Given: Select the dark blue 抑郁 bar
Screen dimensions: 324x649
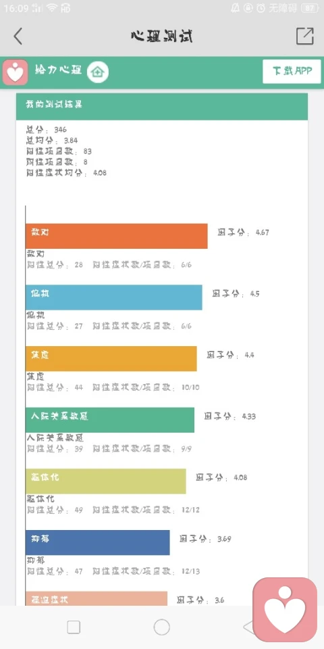Looking at the screenshot, I should coord(97,542).
